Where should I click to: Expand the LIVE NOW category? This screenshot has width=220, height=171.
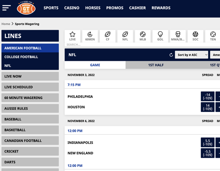click(30, 76)
